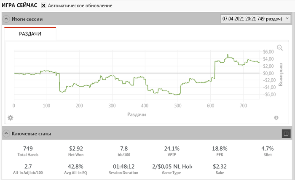Click the All-in Adj bb/100 value 2,7
Screen dimensions: 295x180
point(28,166)
